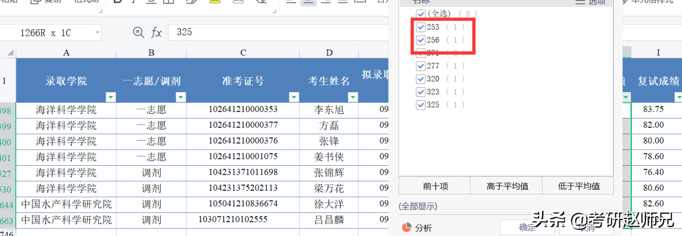Select cell with name 张锦辉
682x236 pixels.
point(329,173)
